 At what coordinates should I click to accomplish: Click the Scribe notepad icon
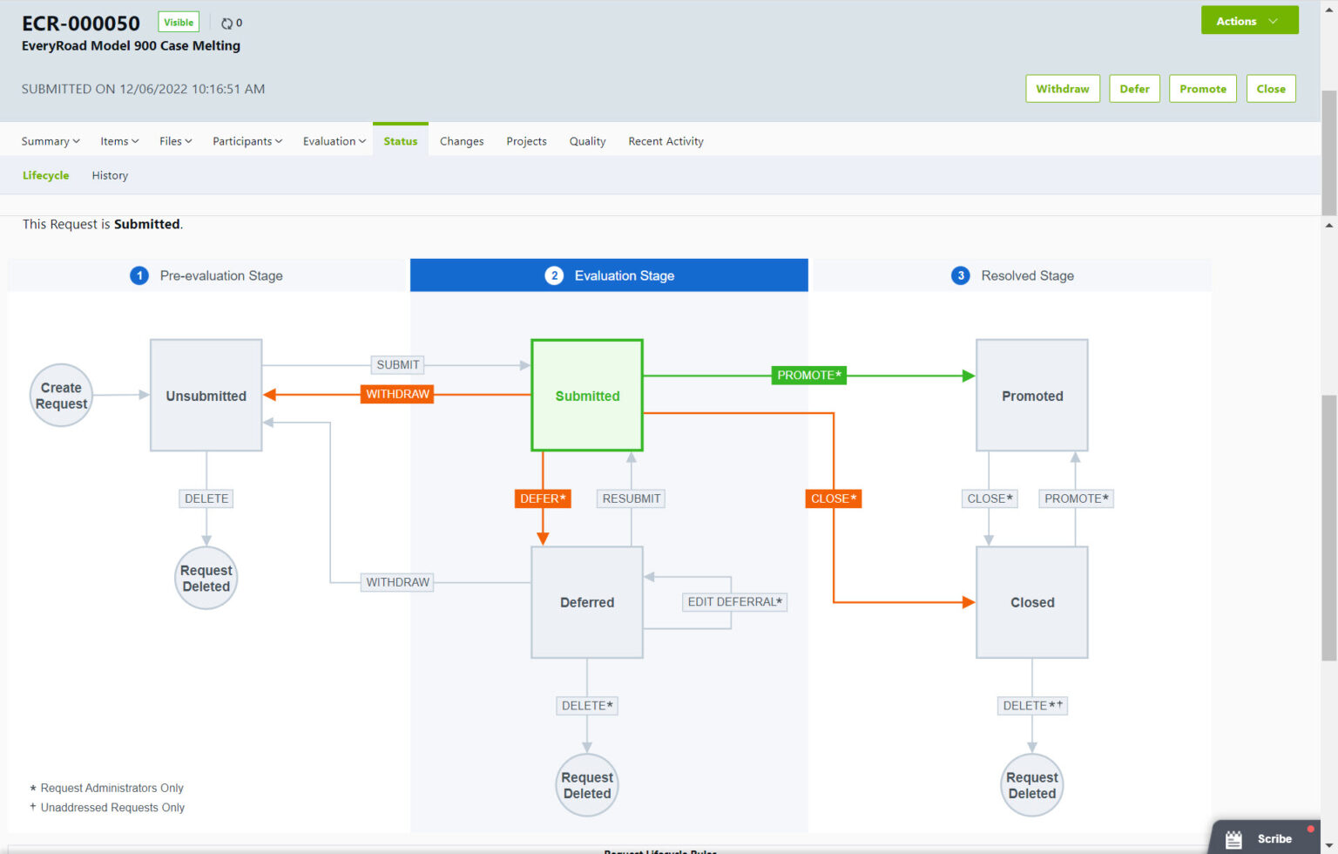(x=1233, y=838)
